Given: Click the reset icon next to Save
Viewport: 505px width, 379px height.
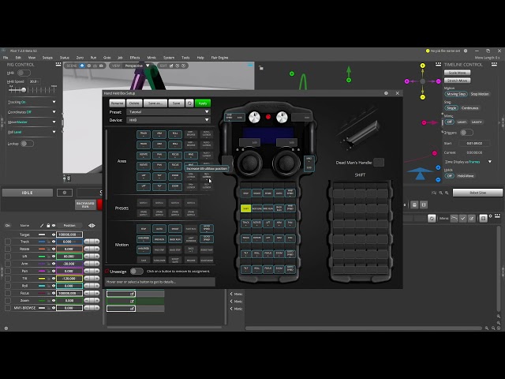Looking at the screenshot, I should coord(189,103).
